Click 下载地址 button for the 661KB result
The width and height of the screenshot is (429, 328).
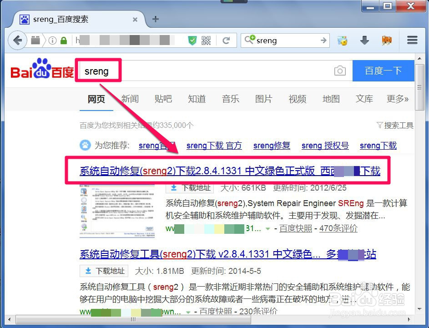[x=190, y=188]
